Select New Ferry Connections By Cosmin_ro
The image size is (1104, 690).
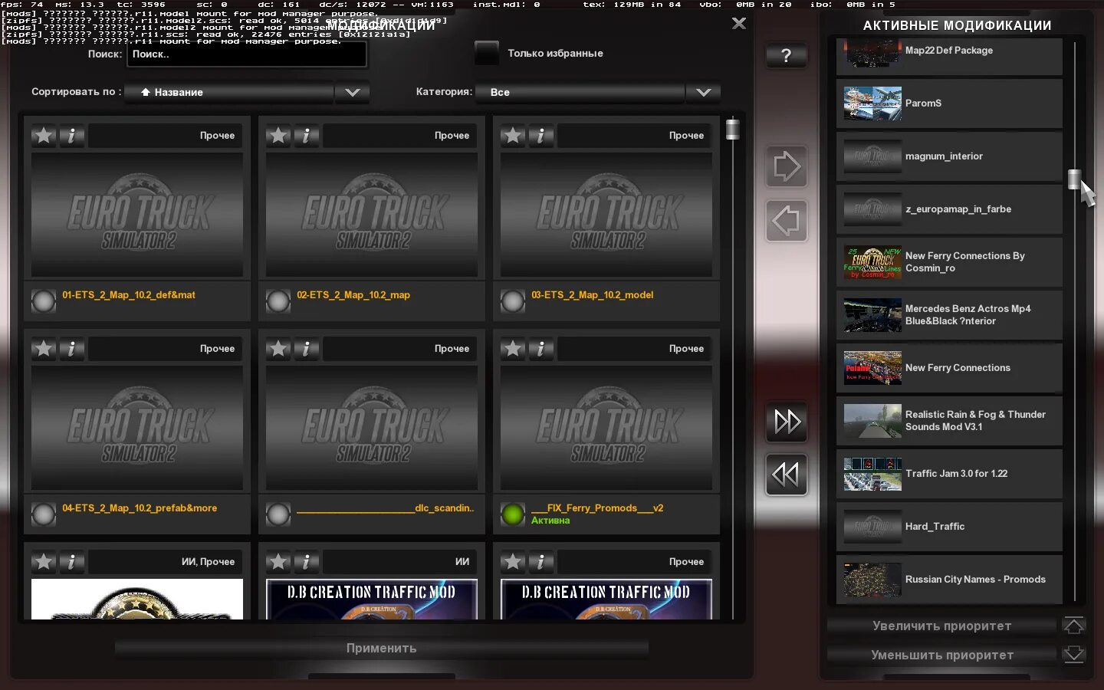(949, 262)
